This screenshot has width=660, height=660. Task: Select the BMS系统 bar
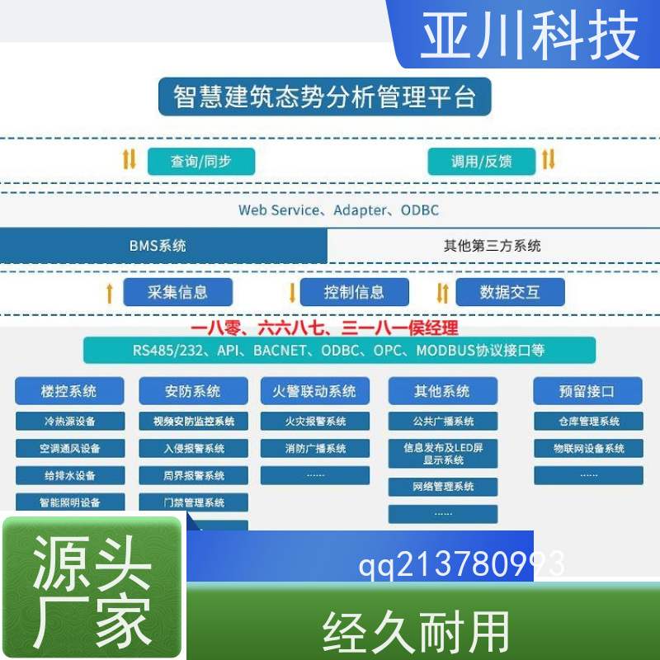click(163, 245)
